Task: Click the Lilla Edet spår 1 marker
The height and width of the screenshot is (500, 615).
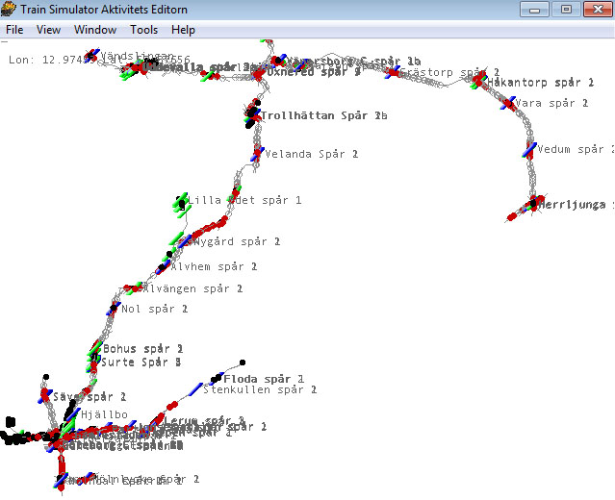Action: (182, 202)
